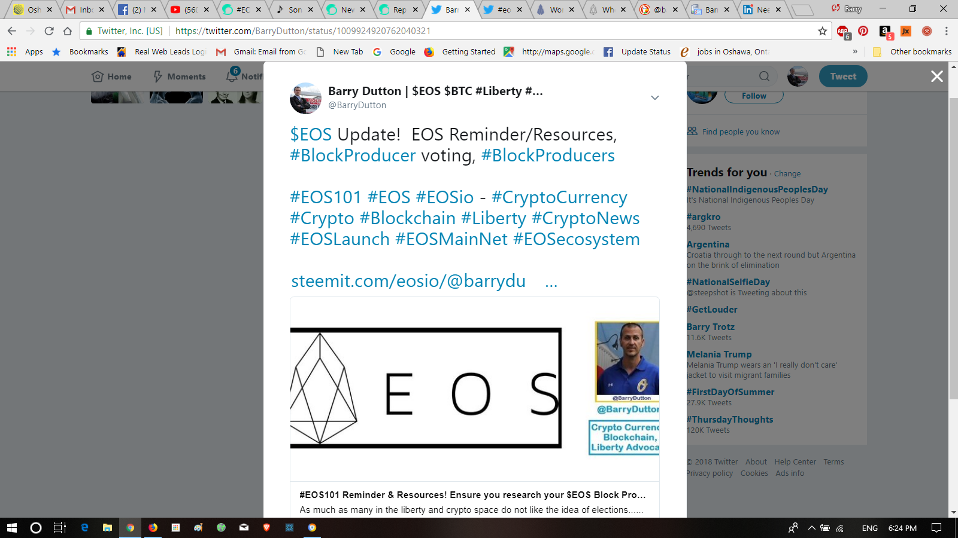Open the steemit.com/eosio link in the tweet
This screenshot has height=538, width=958.
pos(408,281)
